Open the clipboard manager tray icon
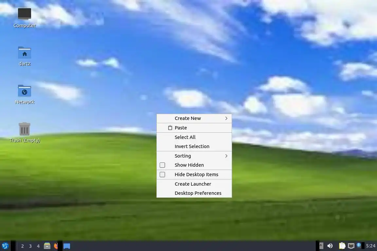 [x=342, y=246]
